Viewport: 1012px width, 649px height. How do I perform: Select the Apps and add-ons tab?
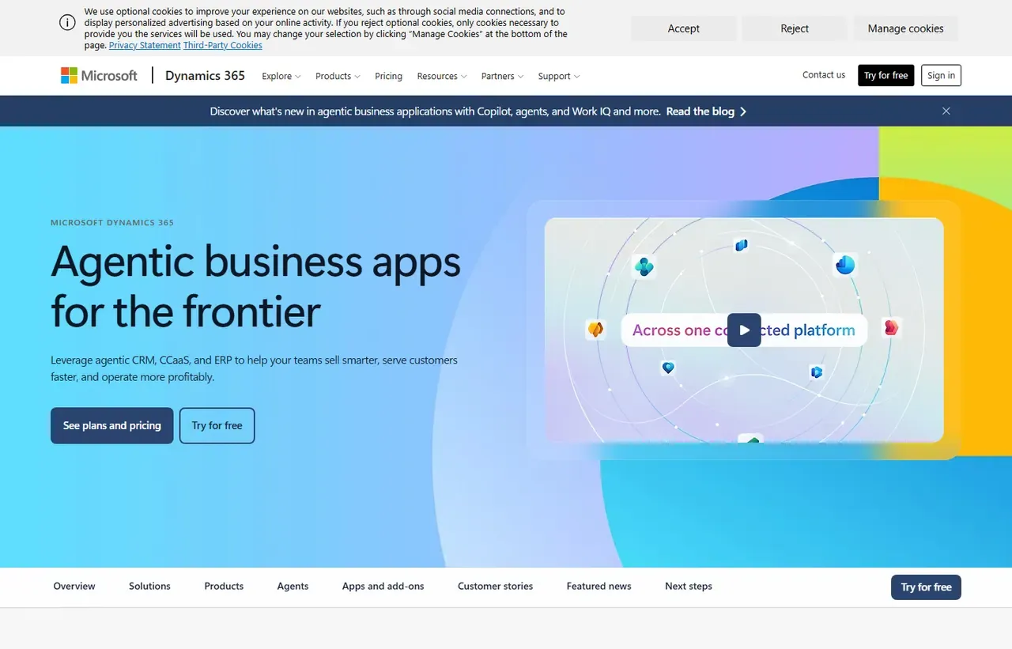[383, 587]
